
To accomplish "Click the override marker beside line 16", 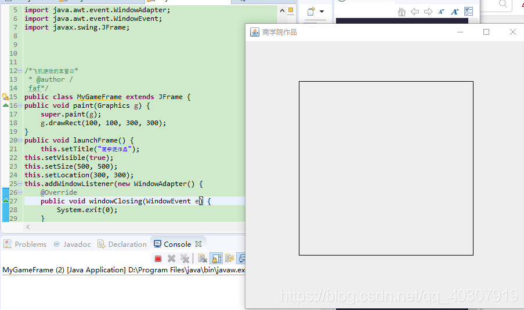I will [5, 105].
